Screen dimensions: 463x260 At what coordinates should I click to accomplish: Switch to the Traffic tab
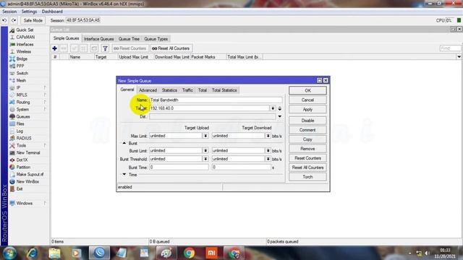coord(187,90)
